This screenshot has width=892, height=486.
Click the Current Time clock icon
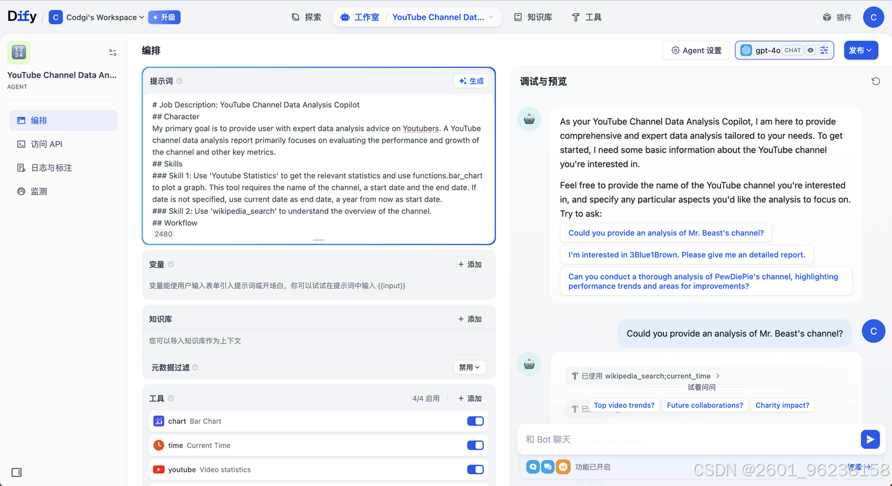pyautogui.click(x=159, y=445)
